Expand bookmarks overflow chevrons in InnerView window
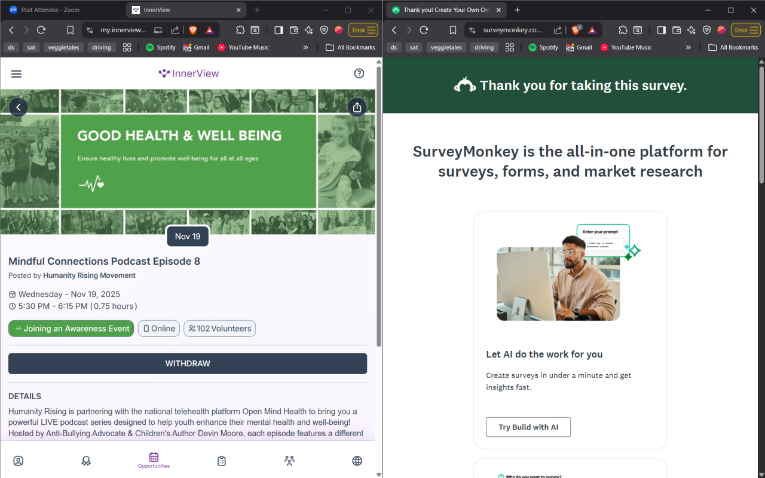Viewport: 765px width, 478px height. [306, 47]
